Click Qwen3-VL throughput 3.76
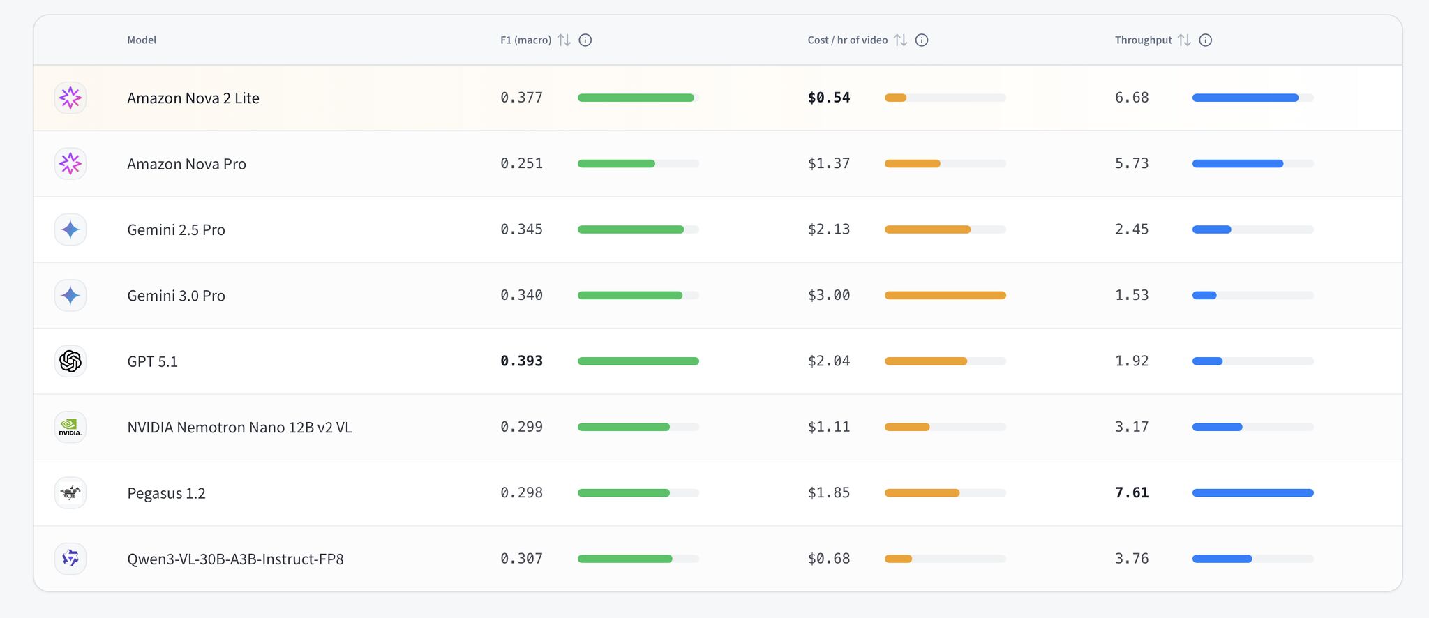 [1132, 559]
